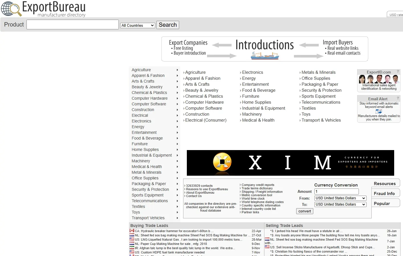The width and height of the screenshot is (403, 256).
Task: Switch to the Fraud Info tab
Action: (x=384, y=194)
